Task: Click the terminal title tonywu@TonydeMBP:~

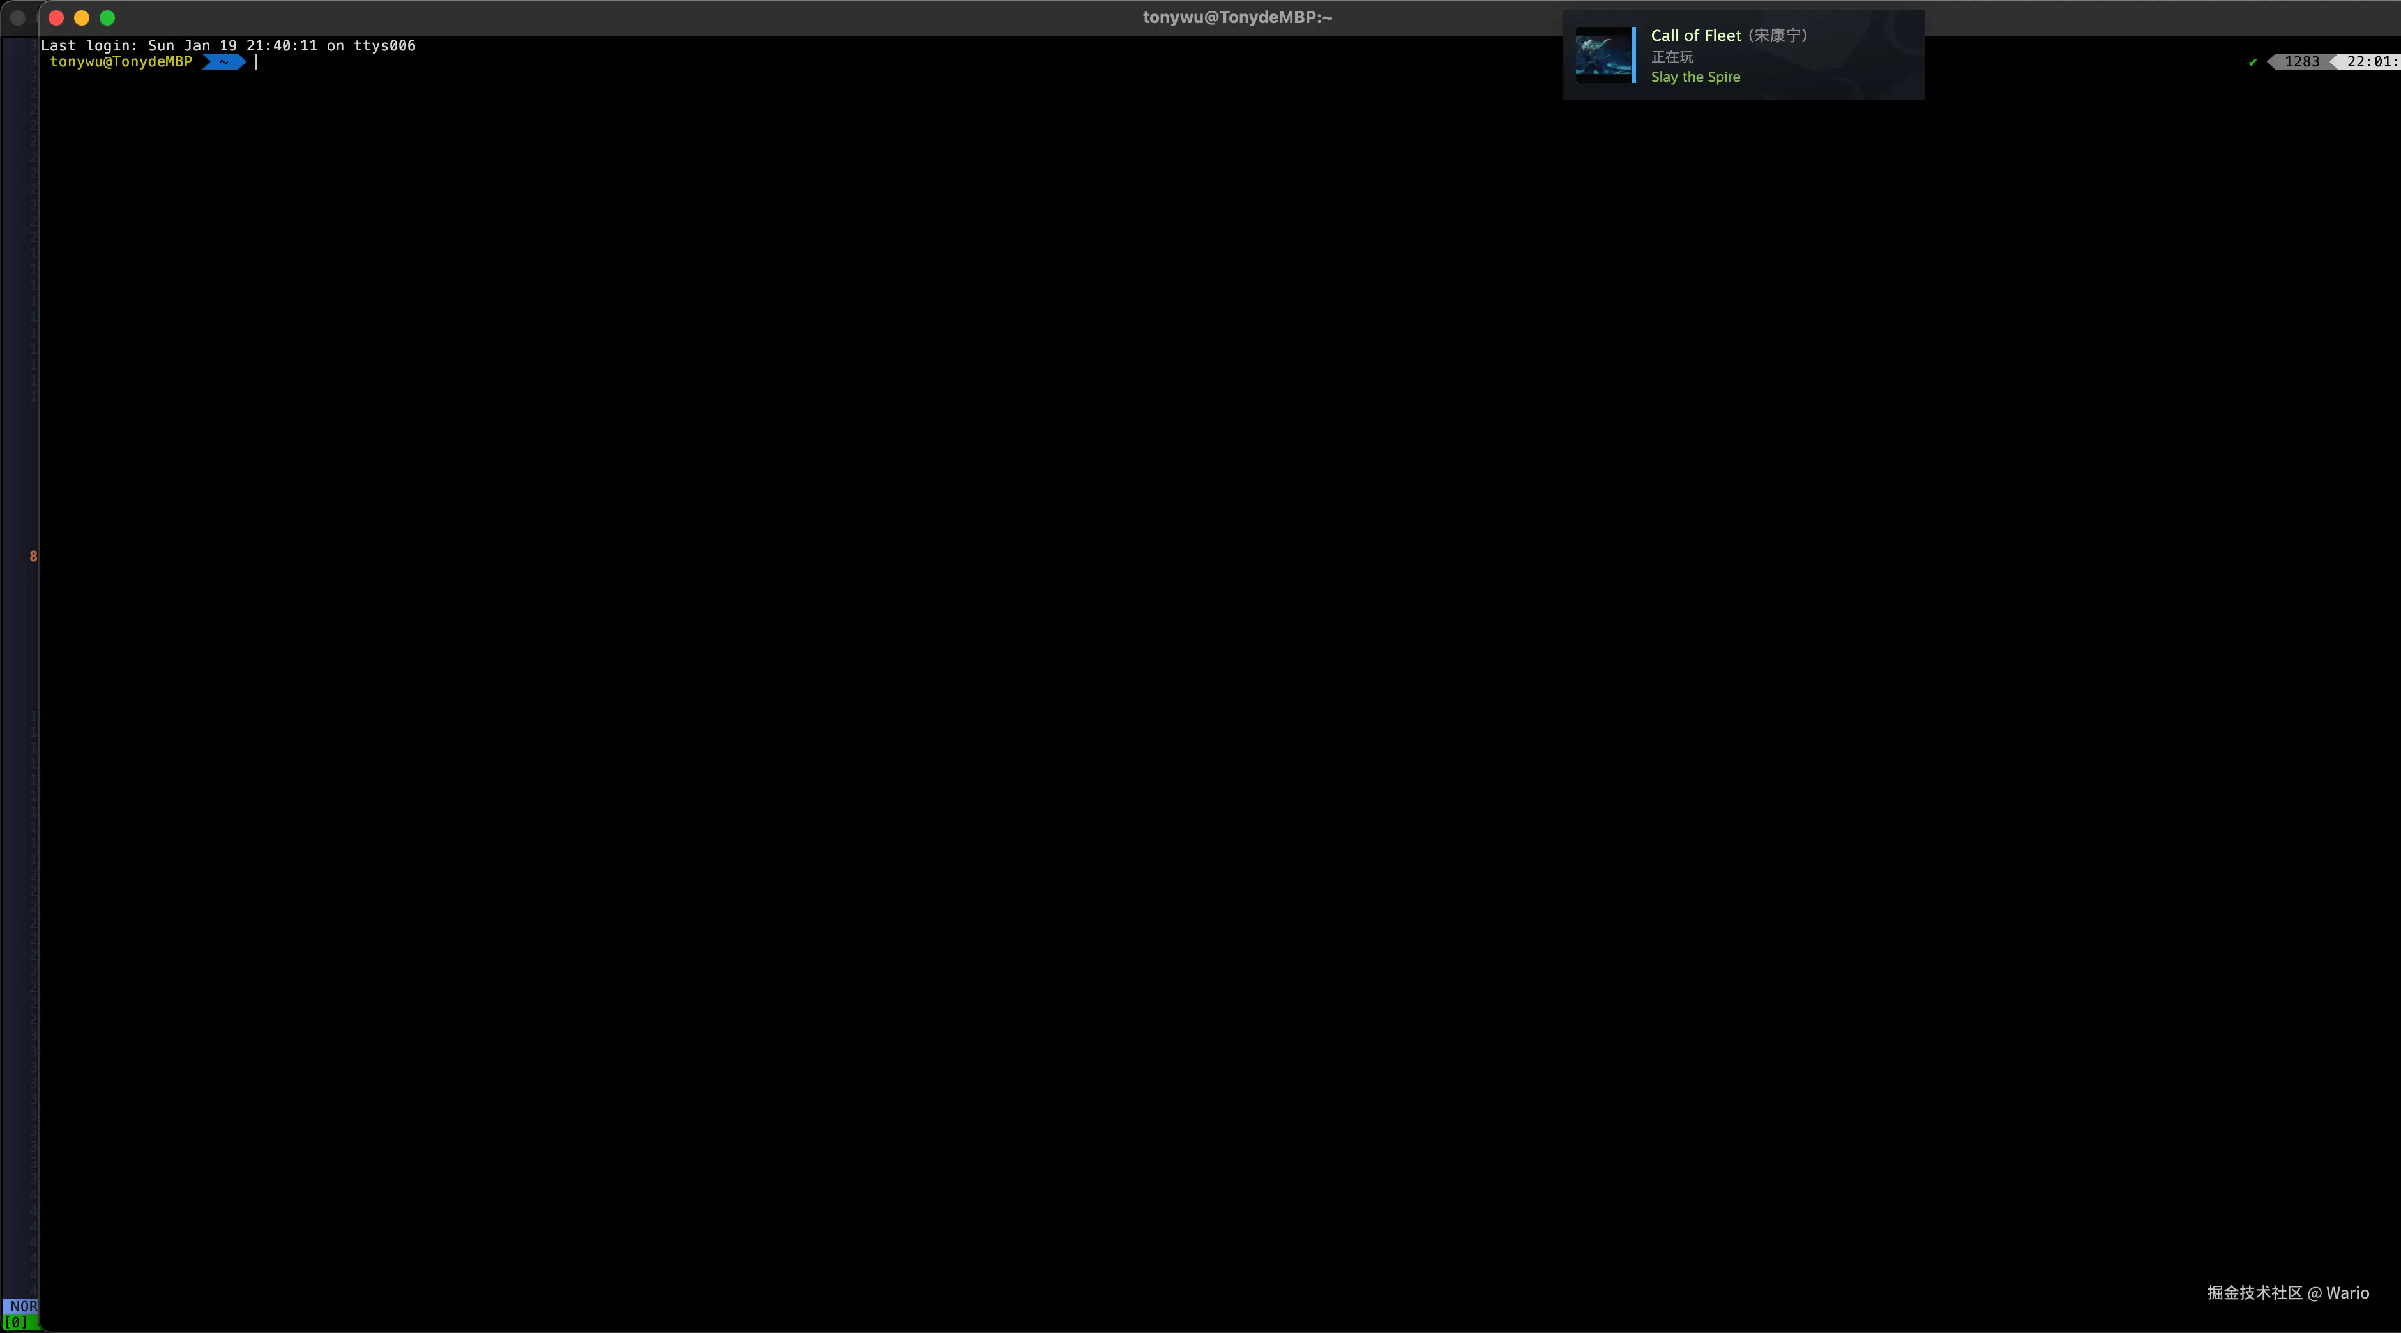Action: pos(1237,18)
